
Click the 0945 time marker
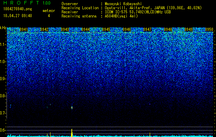pyautogui.click(x=106, y=29)
